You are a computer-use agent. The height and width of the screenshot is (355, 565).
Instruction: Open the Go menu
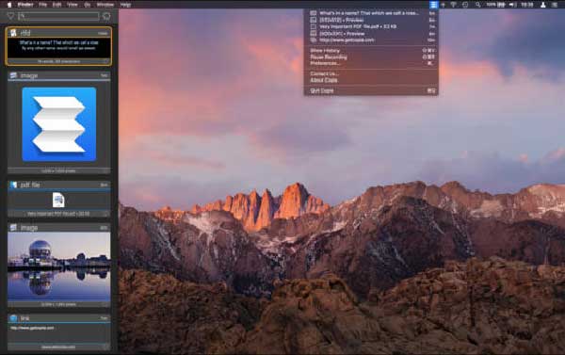(x=88, y=5)
